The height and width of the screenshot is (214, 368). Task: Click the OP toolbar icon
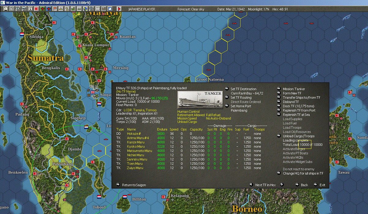tap(98, 9)
